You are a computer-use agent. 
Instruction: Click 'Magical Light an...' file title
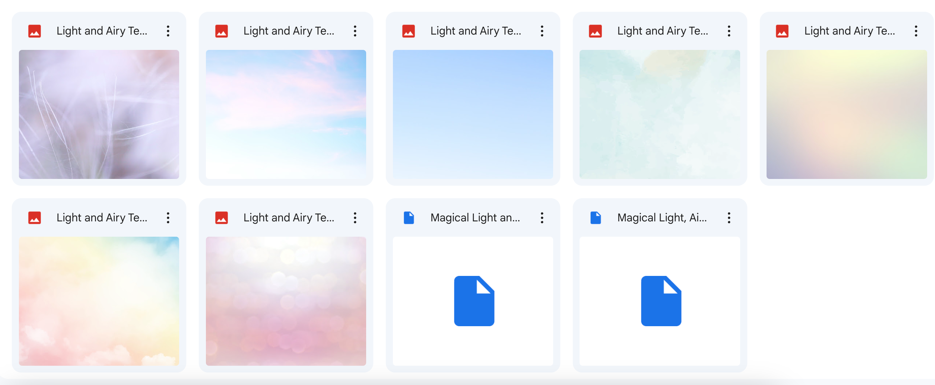[475, 218]
